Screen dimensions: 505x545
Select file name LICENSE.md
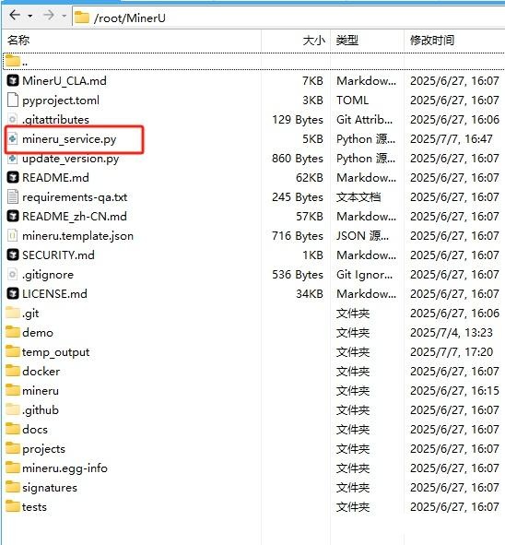pyautogui.click(x=54, y=294)
